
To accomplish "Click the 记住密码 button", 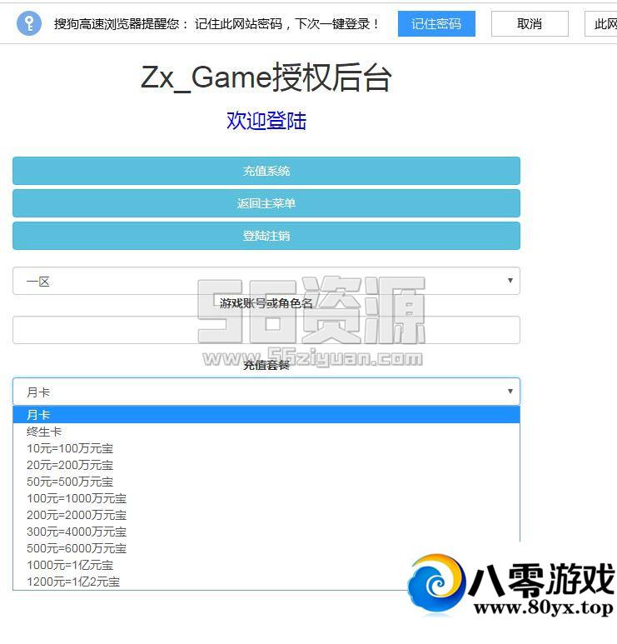I will (x=436, y=23).
